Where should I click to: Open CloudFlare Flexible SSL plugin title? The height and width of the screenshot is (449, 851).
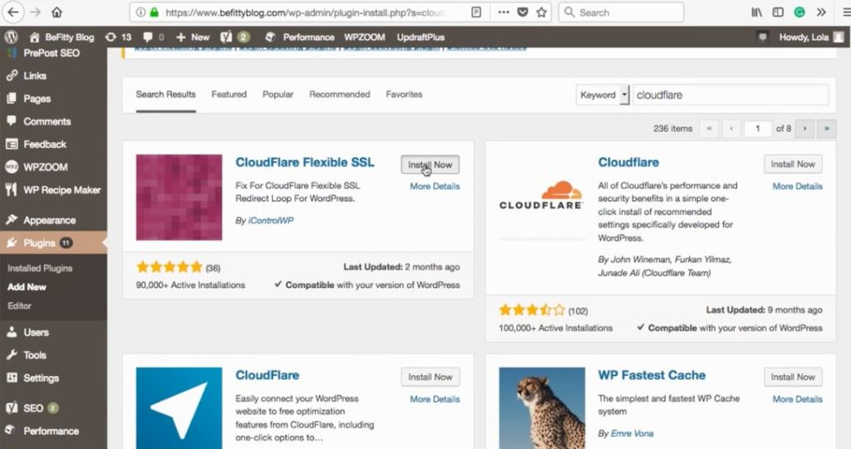click(304, 162)
